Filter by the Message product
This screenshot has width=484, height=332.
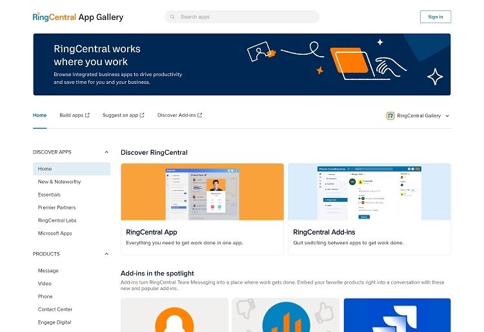tap(48, 271)
